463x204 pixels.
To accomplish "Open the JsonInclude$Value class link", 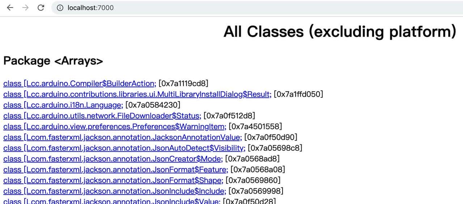I will [111, 201].
